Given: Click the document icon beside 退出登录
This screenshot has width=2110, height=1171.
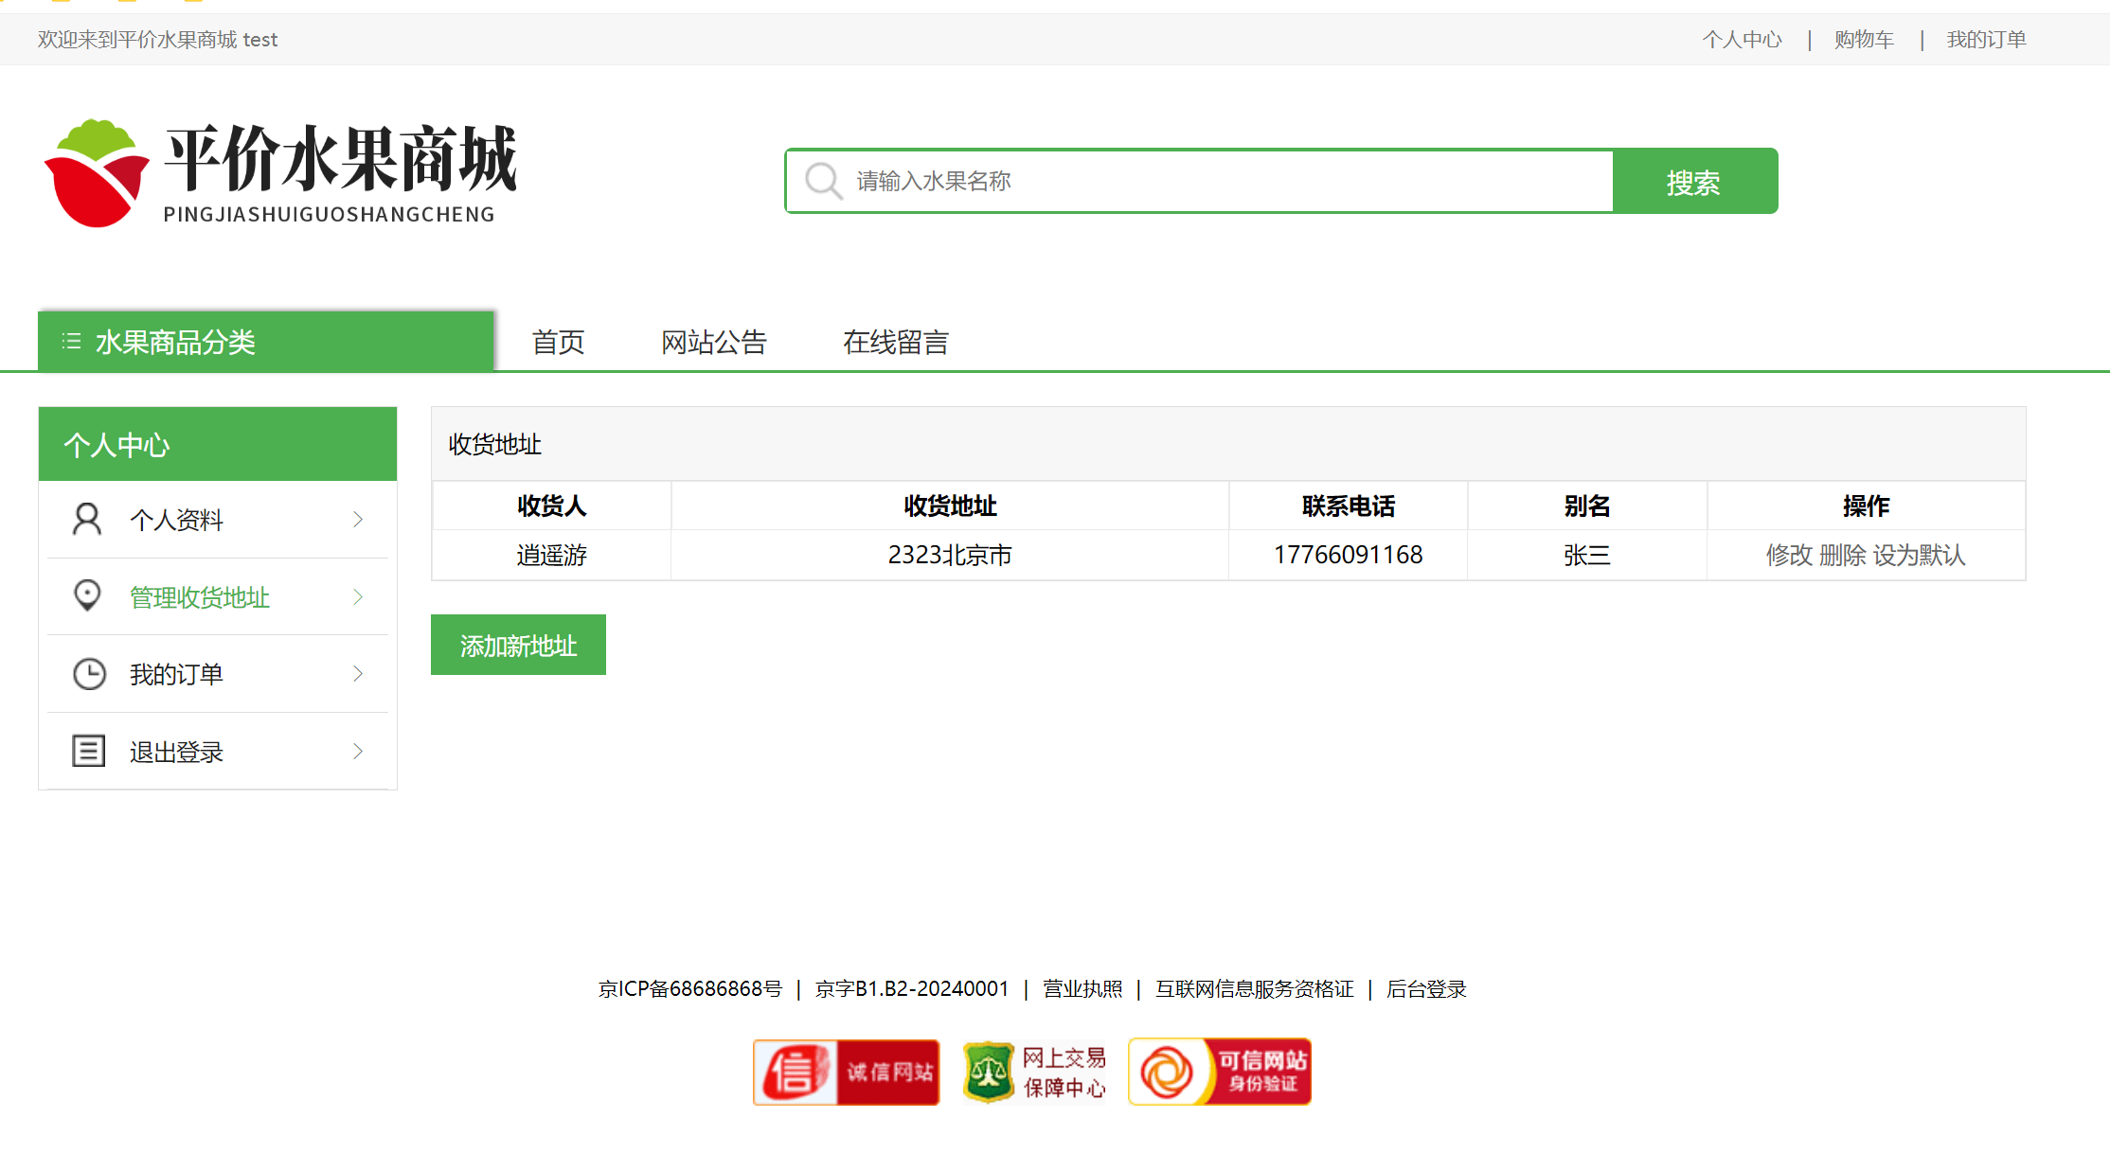Looking at the screenshot, I should (89, 751).
